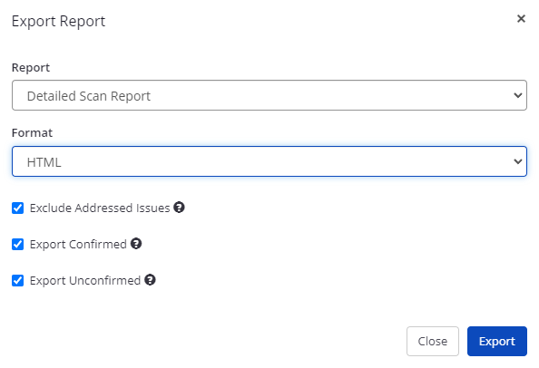This screenshot has width=539, height=368.
Task: Uncheck the Exclude Addressed Issues checkbox
Action: pyautogui.click(x=17, y=208)
